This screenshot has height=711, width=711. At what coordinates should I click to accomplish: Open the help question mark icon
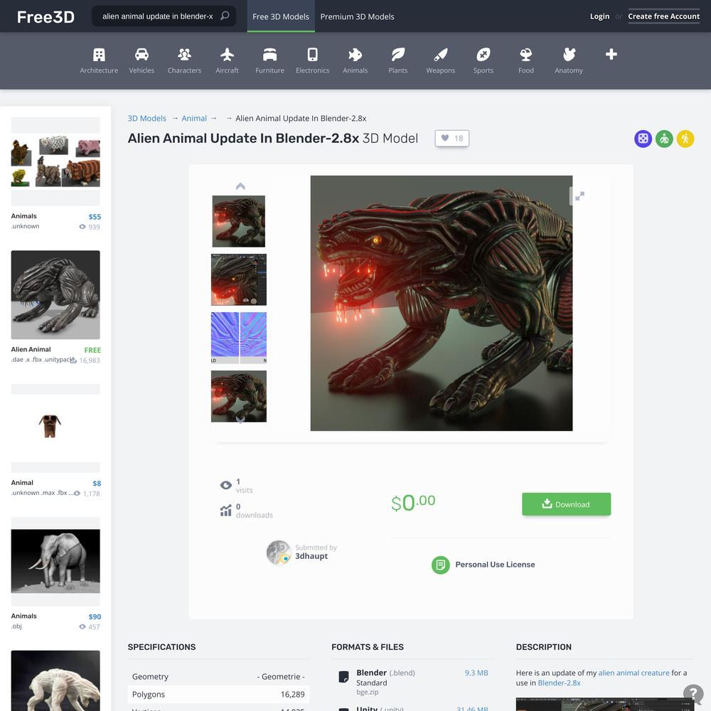pyautogui.click(x=693, y=693)
